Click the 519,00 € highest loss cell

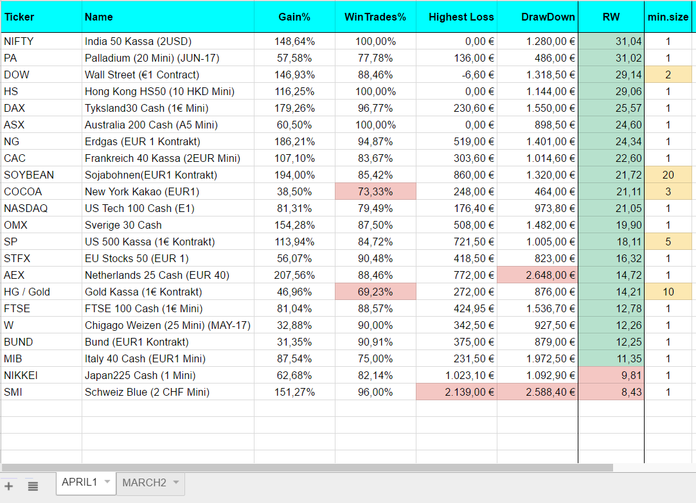[456, 141]
